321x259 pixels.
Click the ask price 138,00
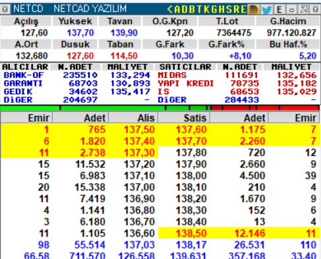(191, 176)
